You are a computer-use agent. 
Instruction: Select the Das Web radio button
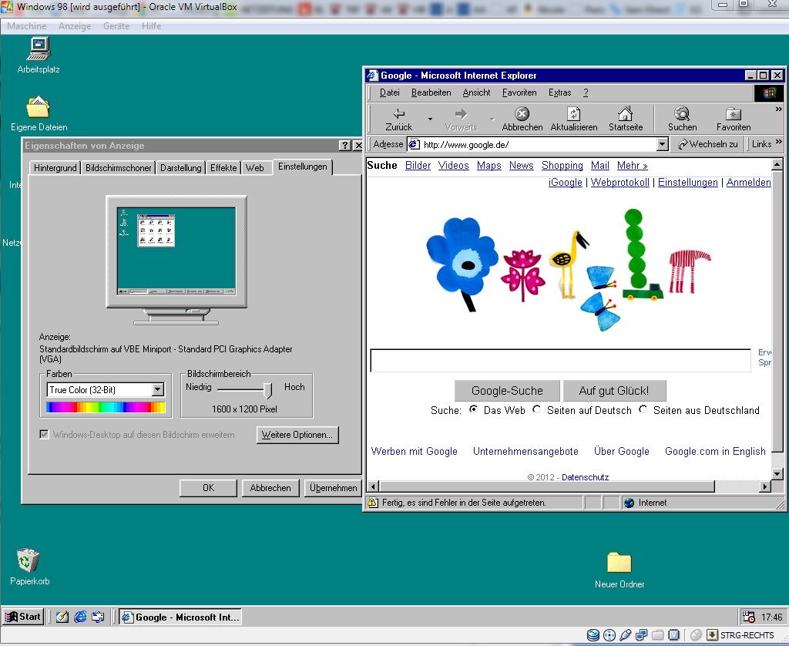473,409
